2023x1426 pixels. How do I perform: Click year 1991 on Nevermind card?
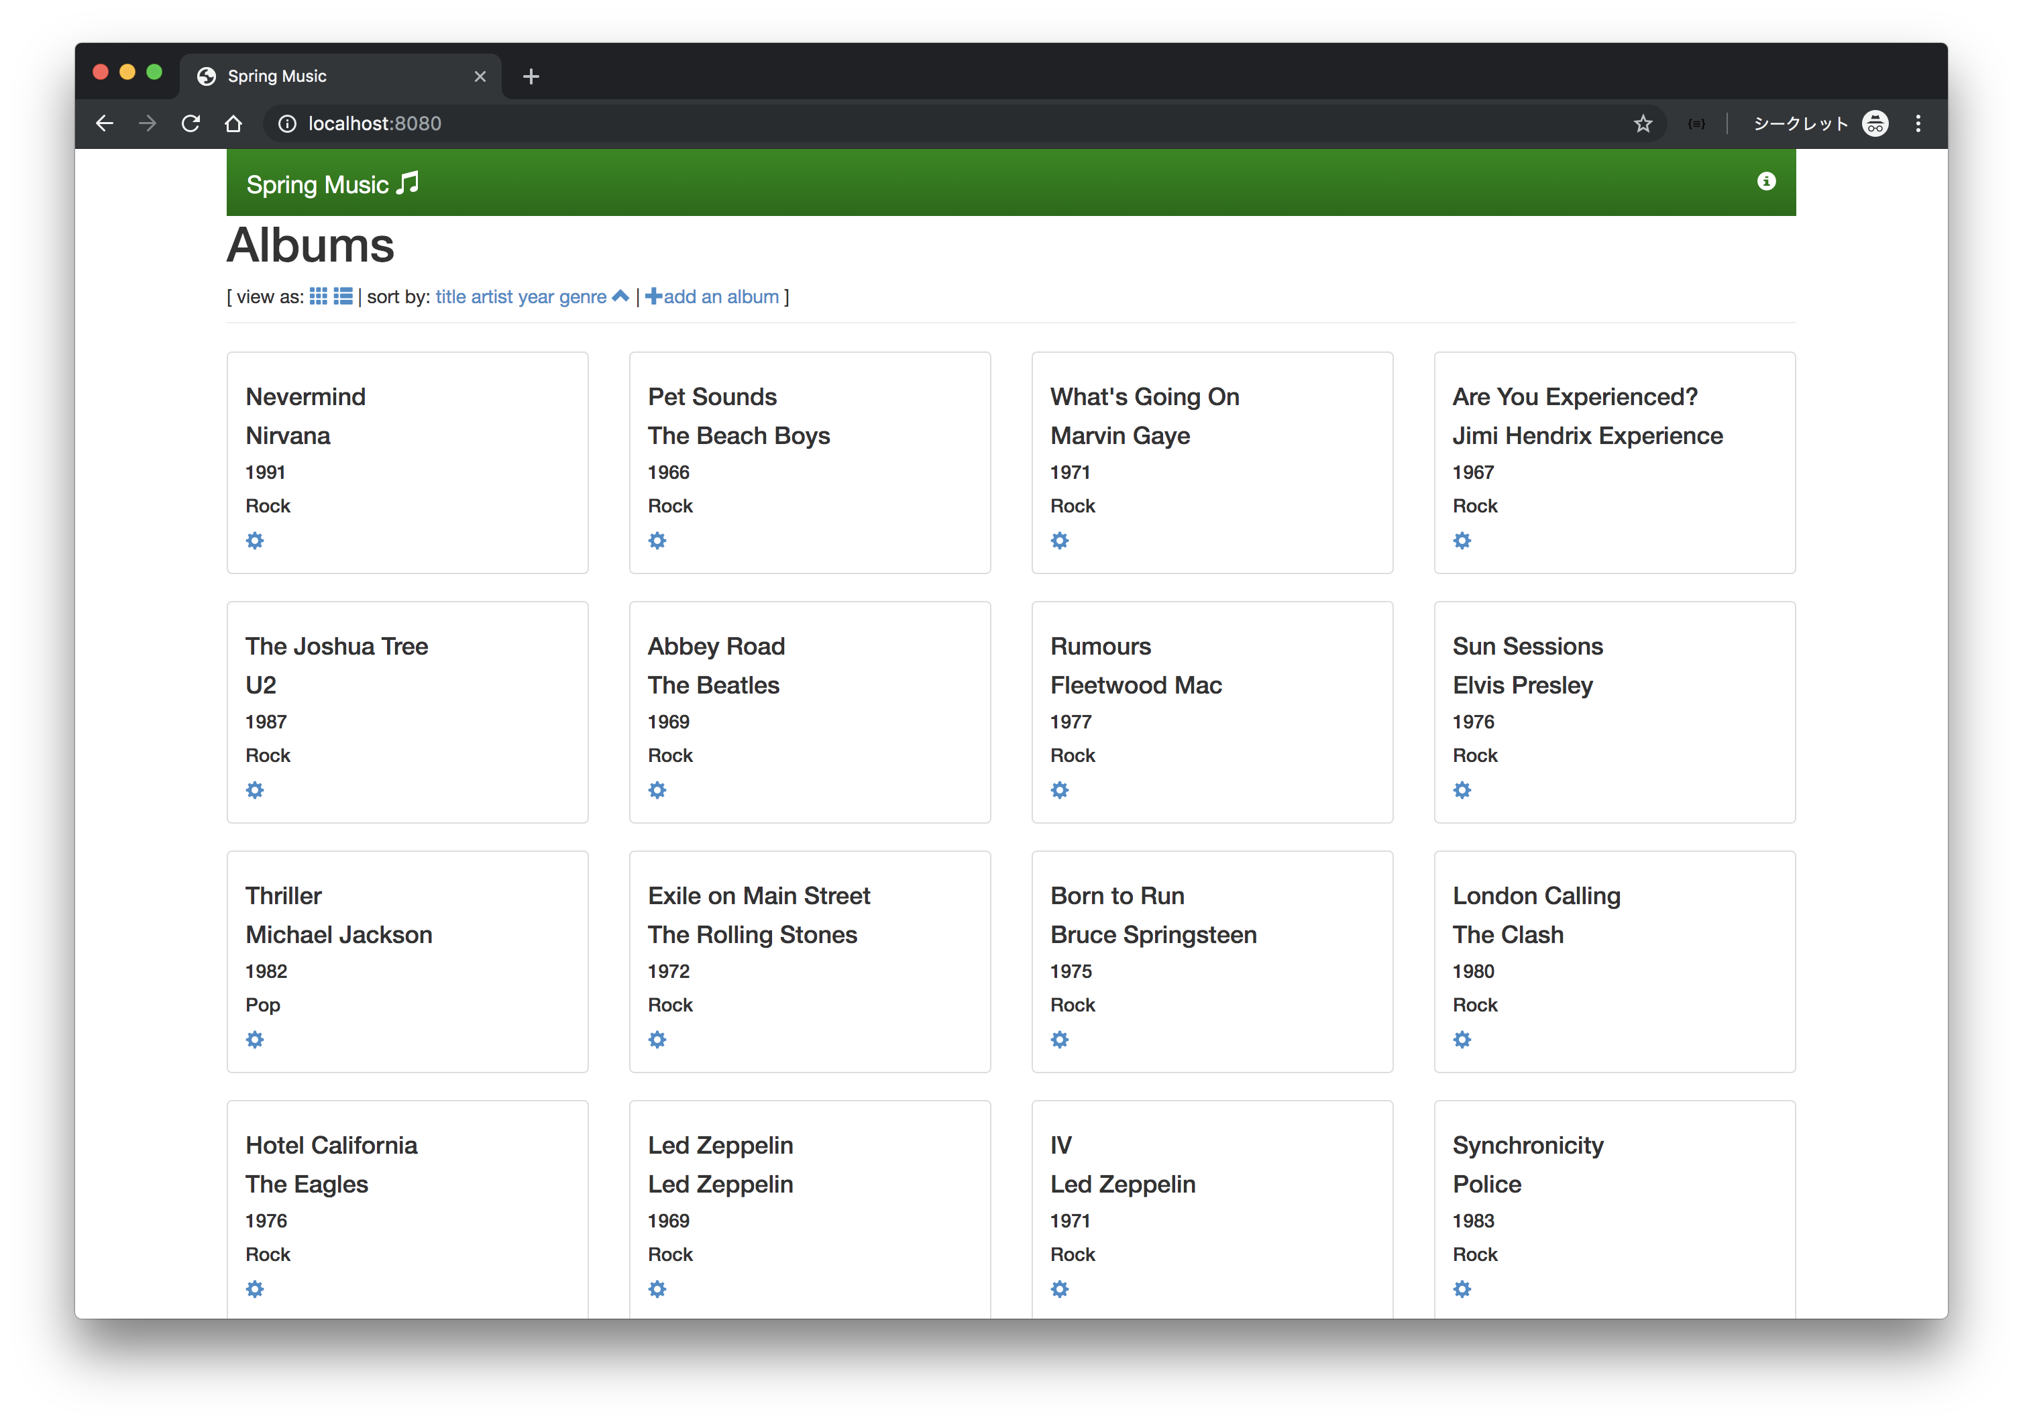coord(265,472)
